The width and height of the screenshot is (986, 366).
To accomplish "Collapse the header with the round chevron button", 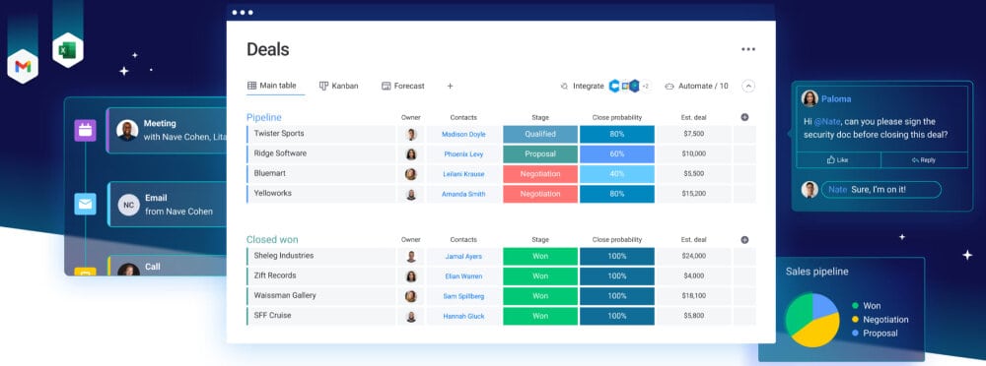I will (x=748, y=86).
